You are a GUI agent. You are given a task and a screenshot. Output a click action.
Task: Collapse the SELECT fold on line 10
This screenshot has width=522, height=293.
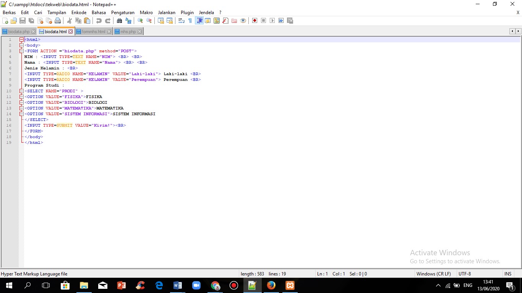[21, 91]
